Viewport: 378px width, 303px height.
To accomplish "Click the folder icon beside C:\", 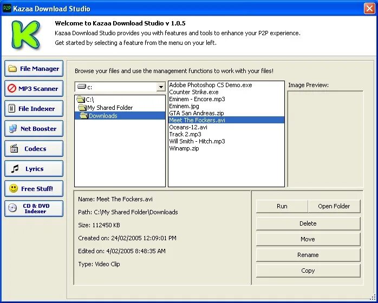I will click(x=81, y=99).
